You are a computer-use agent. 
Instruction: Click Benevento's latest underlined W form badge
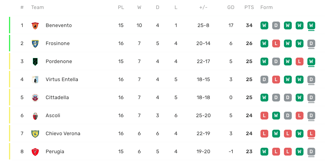[311, 25]
